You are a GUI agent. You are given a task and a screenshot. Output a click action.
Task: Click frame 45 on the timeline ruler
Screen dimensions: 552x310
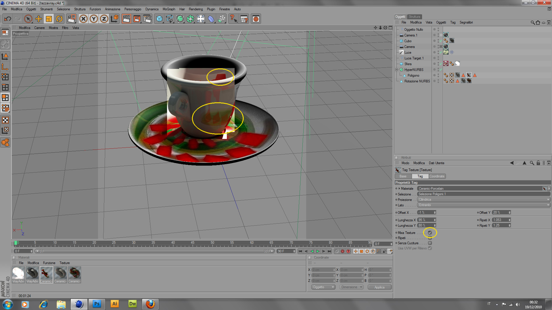(193, 245)
